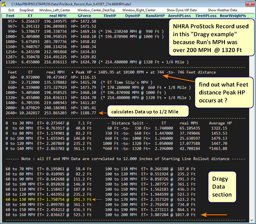The height and width of the screenshot is (224, 256).
Task: Click the row 330= 2.712000
Action: 80,82
